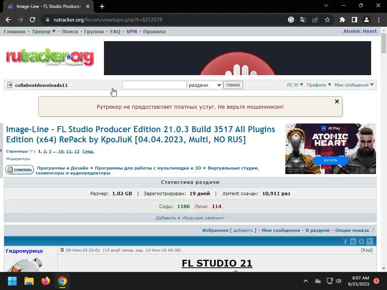Launch Firefox from taskbar

pos(46,281)
